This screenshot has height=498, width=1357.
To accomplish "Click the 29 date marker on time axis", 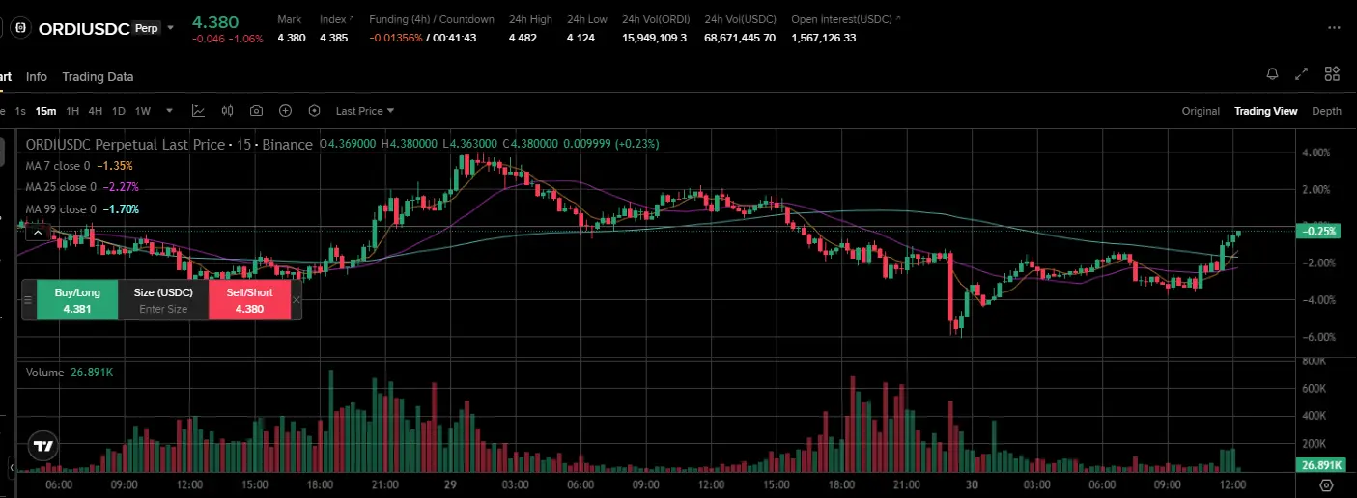I will (450, 484).
